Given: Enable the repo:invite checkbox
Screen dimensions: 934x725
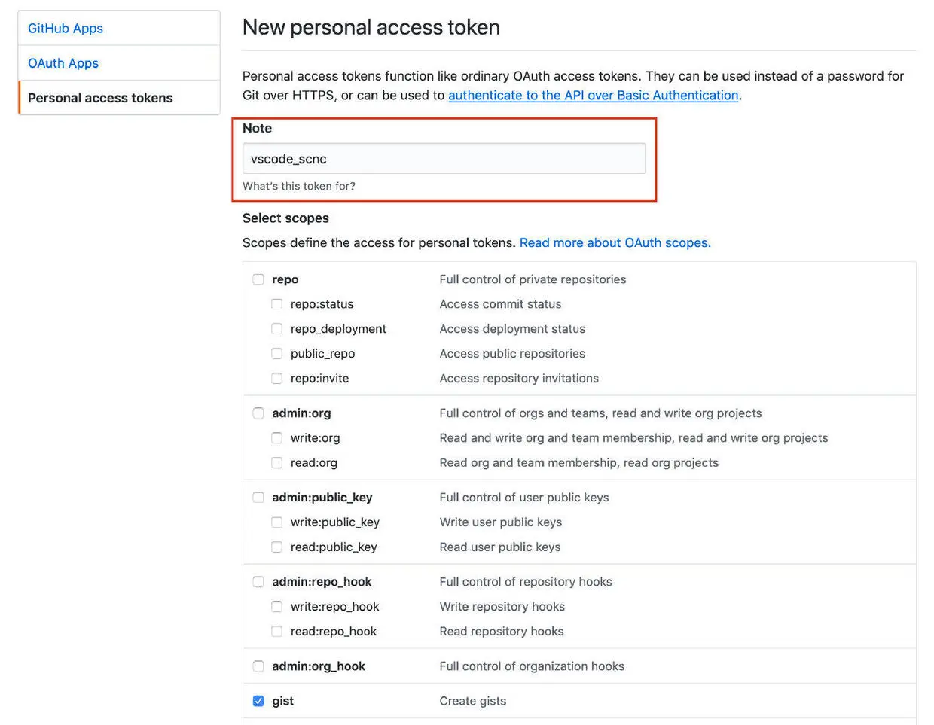Looking at the screenshot, I should click(277, 379).
